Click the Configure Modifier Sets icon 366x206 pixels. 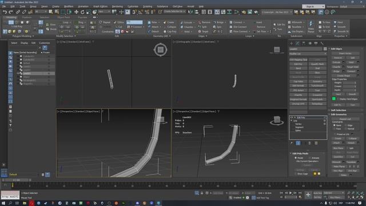point(316,143)
